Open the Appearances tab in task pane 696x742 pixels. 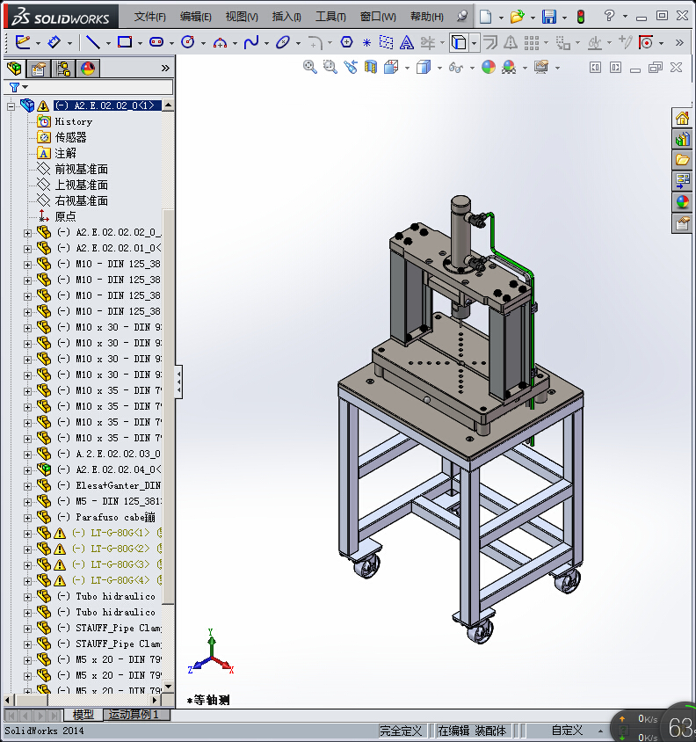pyautogui.click(x=682, y=202)
